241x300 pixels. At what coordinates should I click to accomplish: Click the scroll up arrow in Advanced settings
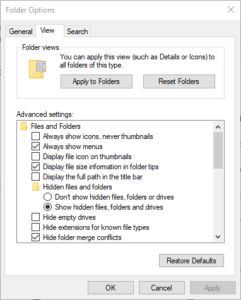point(218,127)
